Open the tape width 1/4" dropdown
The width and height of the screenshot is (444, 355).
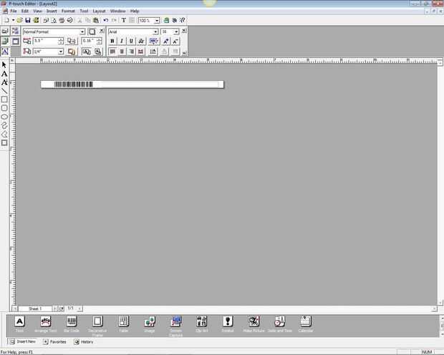[x=61, y=52]
